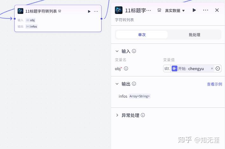Switch to the 单次 tab
Image resolution: width=225 pixels, height=149 pixels.
click(x=142, y=35)
